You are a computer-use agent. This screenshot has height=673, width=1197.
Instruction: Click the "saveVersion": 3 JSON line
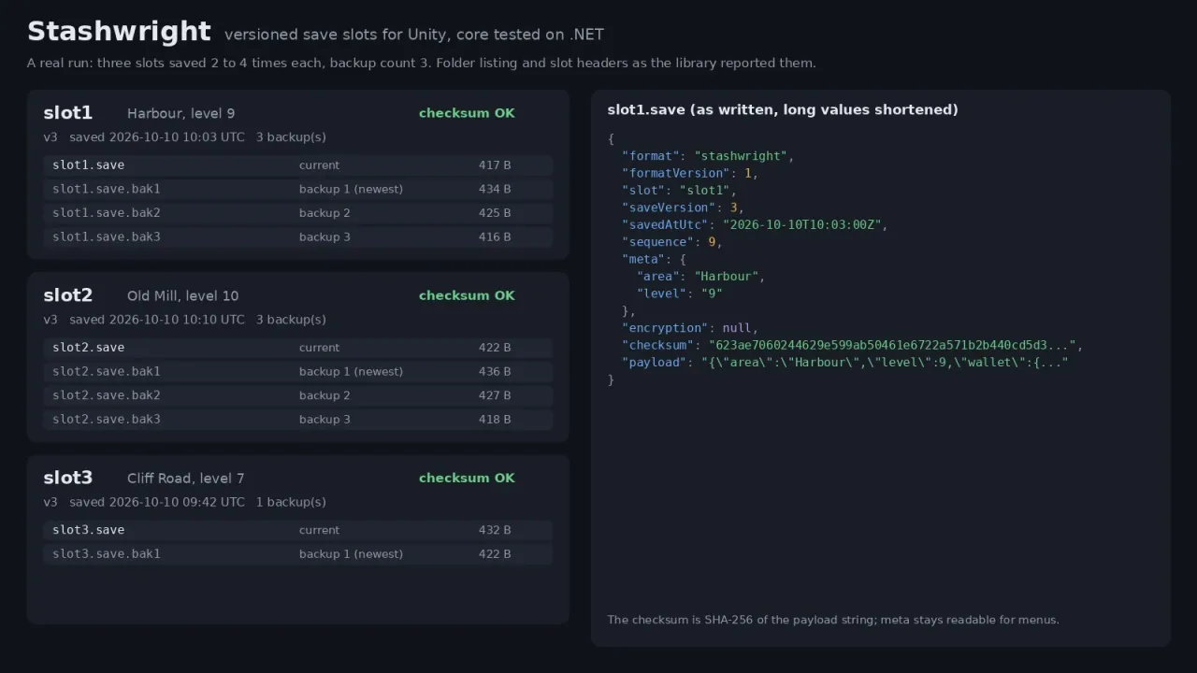pos(683,208)
